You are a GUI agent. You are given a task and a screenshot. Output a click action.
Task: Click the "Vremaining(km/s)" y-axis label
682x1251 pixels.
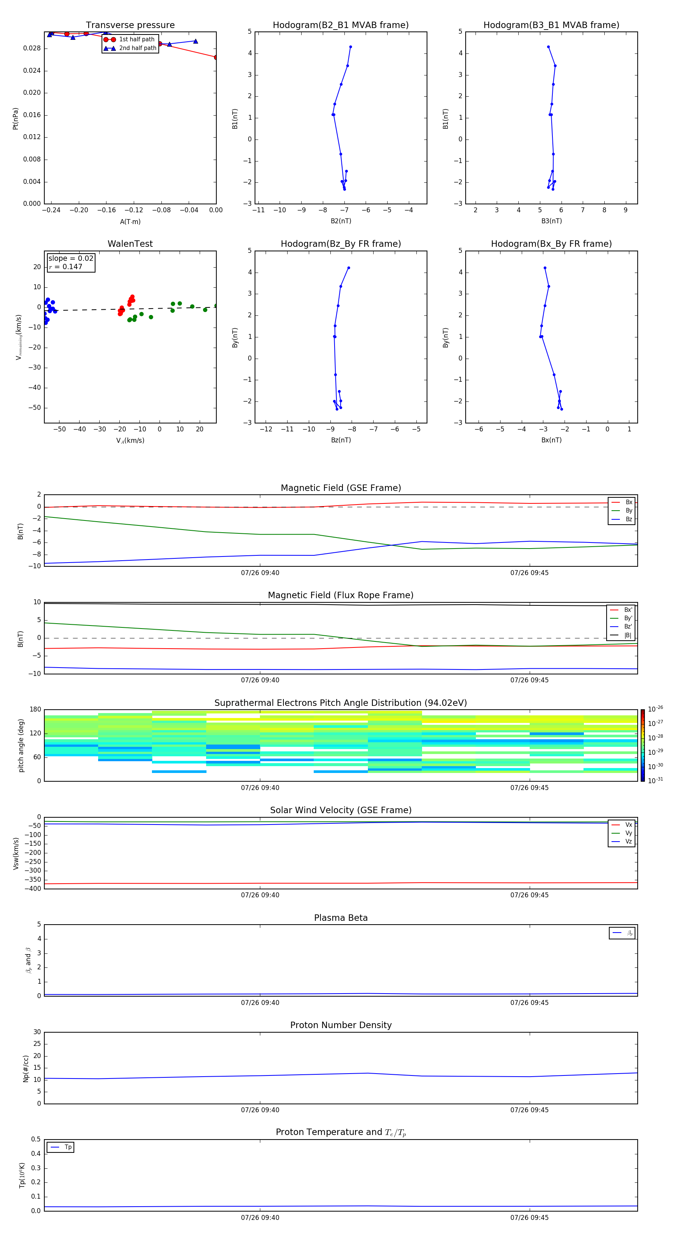pyautogui.click(x=19, y=337)
